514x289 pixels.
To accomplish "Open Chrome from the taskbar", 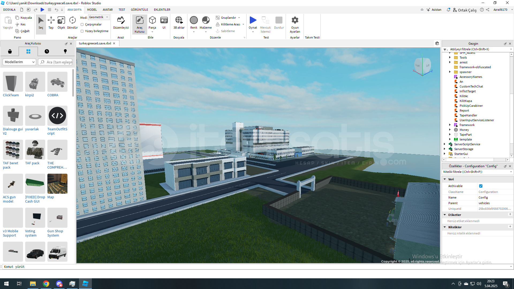I will point(46,284).
